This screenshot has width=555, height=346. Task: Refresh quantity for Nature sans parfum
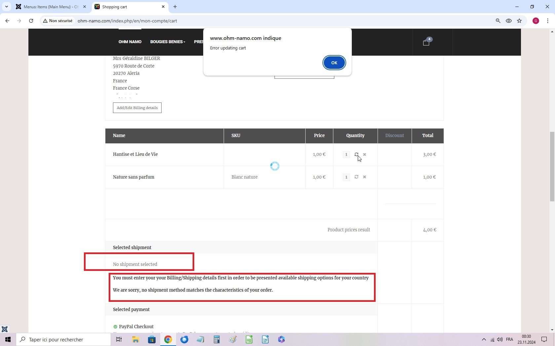click(356, 177)
